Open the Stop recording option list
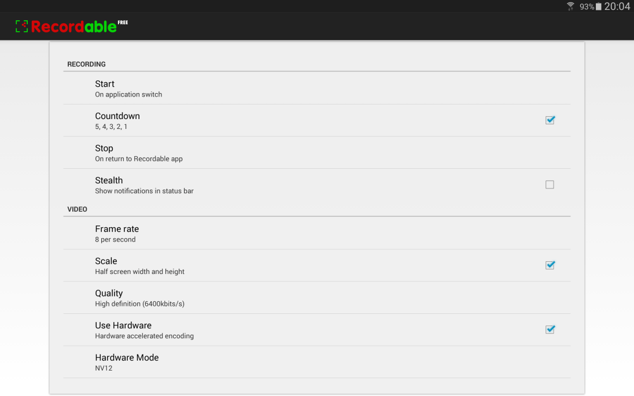634x396 pixels. (x=316, y=153)
